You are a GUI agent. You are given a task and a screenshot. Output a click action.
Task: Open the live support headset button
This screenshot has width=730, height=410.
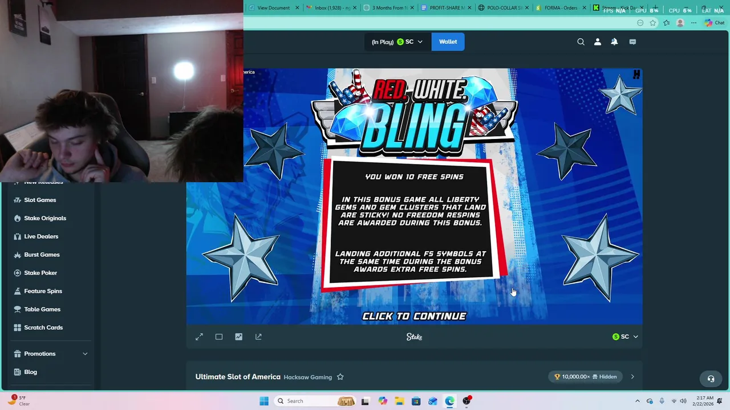point(711,379)
